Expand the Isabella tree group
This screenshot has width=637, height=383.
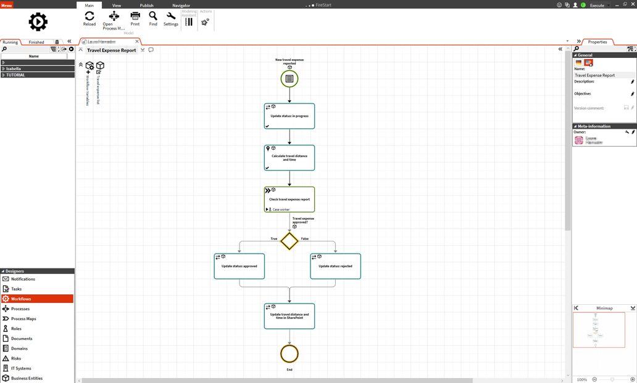4,69
